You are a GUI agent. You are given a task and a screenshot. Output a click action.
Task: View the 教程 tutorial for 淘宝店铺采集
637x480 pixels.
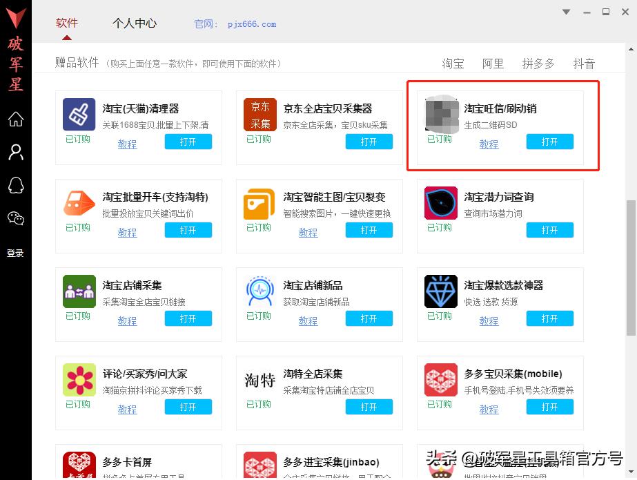(x=126, y=320)
